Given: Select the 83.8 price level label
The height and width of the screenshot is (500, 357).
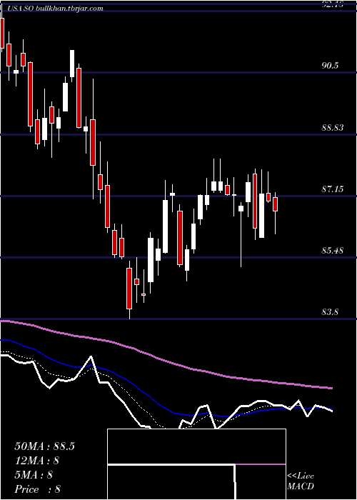Looking at the screenshot, I should [x=330, y=312].
